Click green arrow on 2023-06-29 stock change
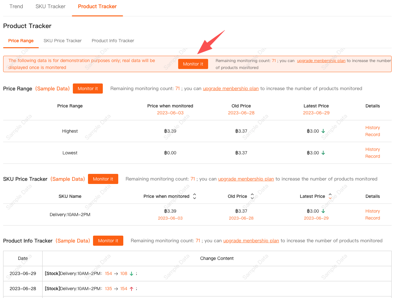Image resolution: width=397 pixels, height=298 pixels. coord(131,273)
